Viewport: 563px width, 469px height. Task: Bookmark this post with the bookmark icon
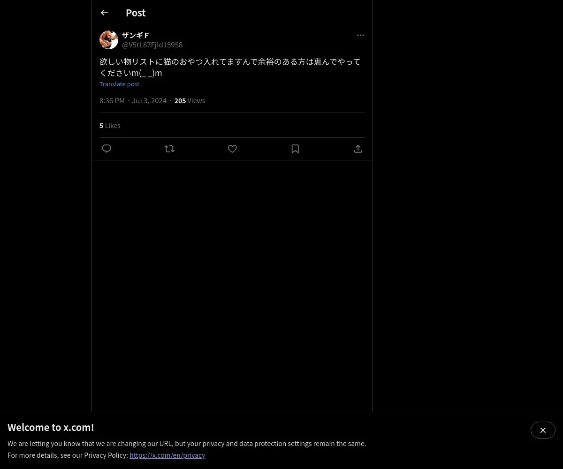(295, 149)
